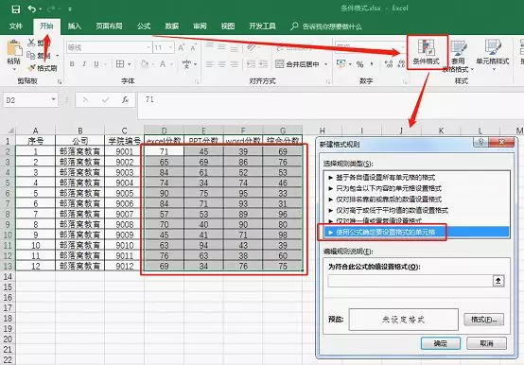Toggle Italic formatting button
Image resolution: width=524 pixels, height=365 pixels.
(x=84, y=63)
